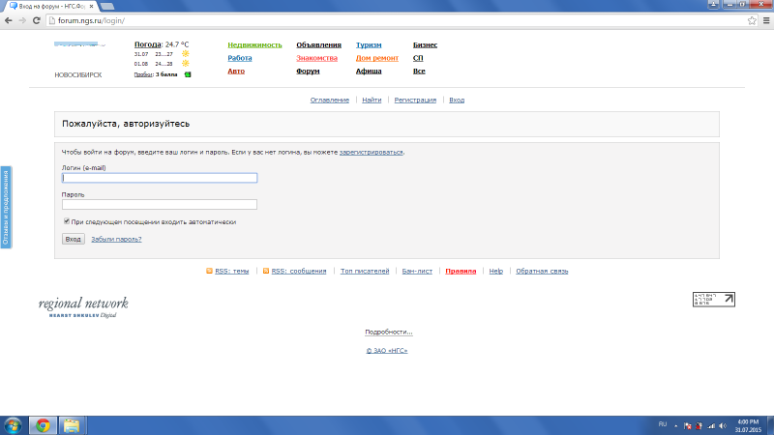Viewport: 774px width, 435px height.
Task: Open File Explorer from the taskbar
Action: click(x=71, y=424)
